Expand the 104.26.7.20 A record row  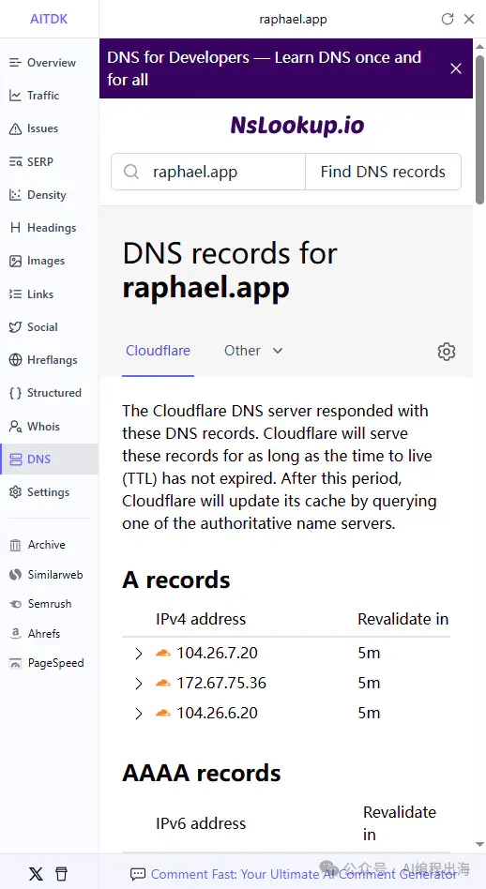pyautogui.click(x=138, y=654)
